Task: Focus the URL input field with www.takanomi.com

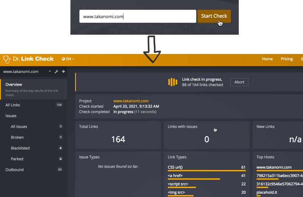Action: pyautogui.click(x=138, y=16)
